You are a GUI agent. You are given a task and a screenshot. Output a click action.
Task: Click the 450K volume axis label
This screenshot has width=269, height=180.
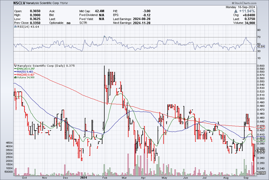9,143
